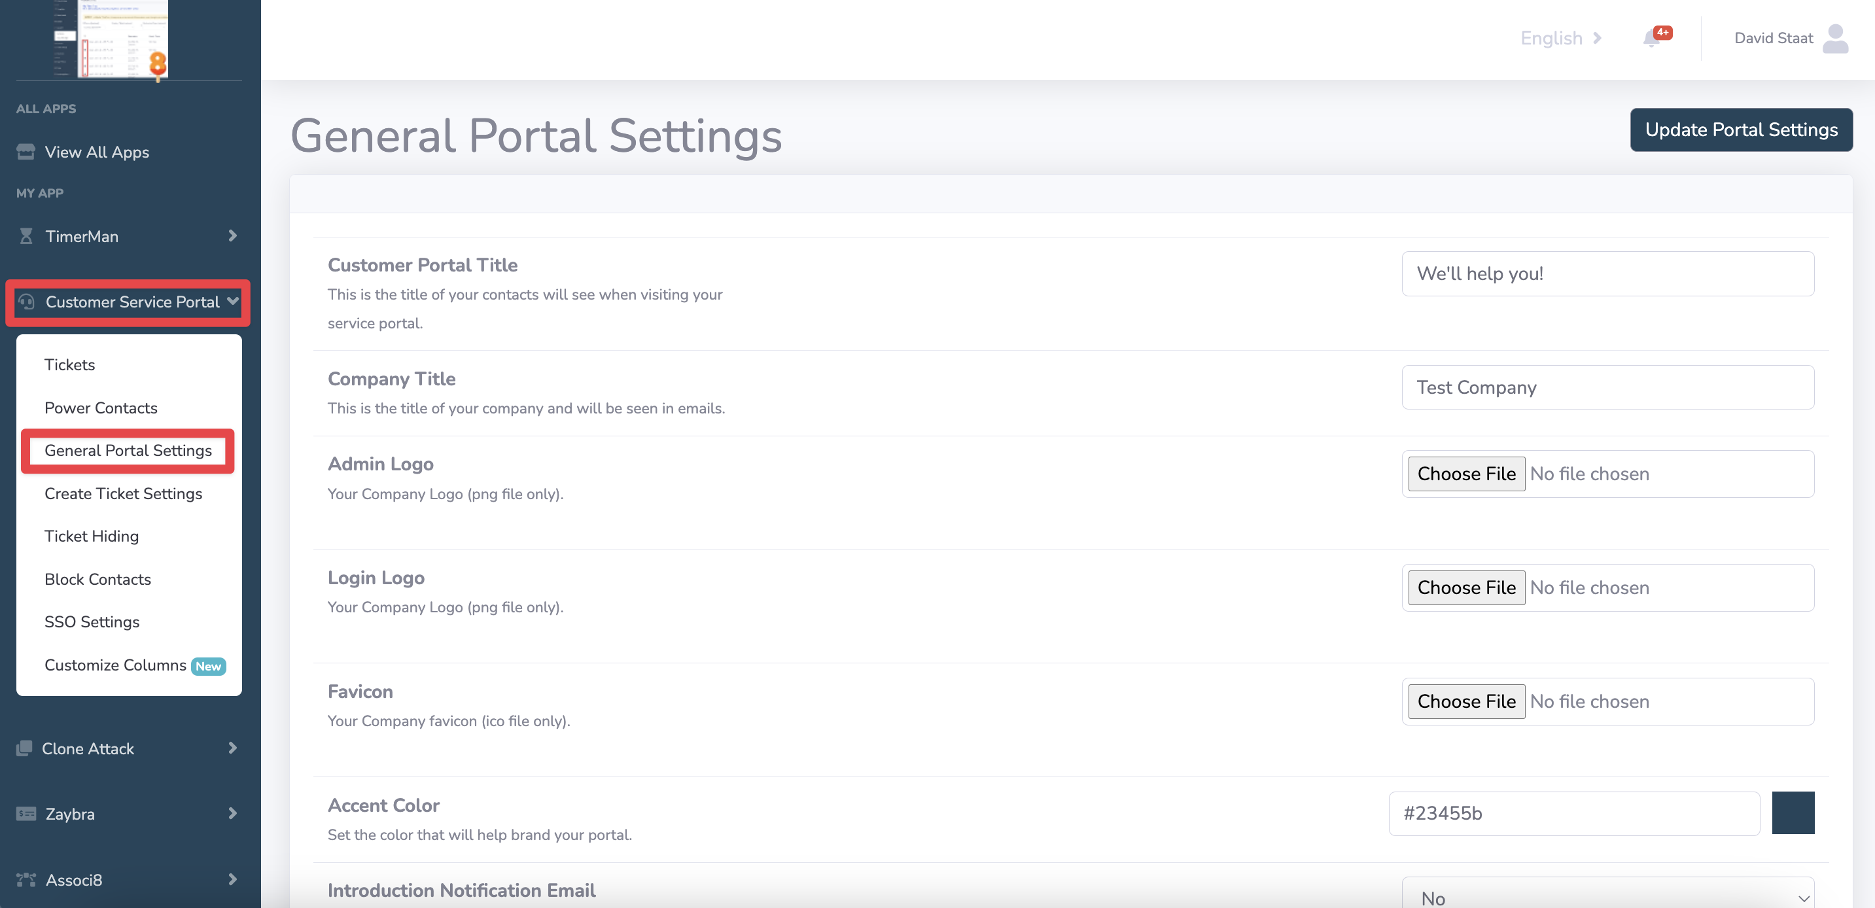Click the Customer Portal Title field

pyautogui.click(x=1607, y=273)
